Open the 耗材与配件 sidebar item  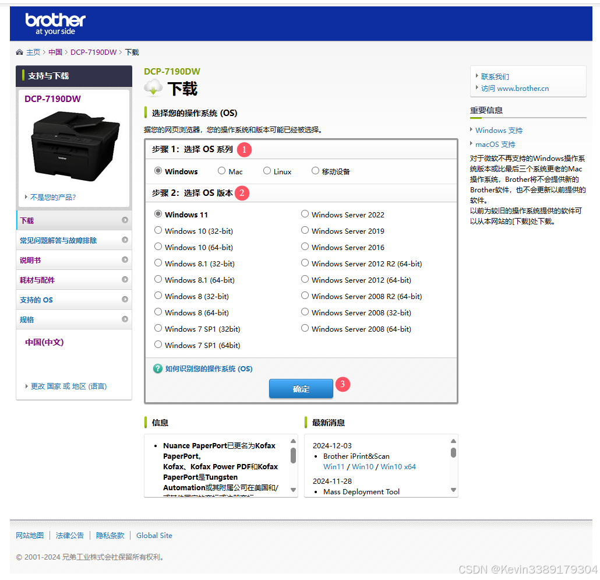[x=74, y=280]
